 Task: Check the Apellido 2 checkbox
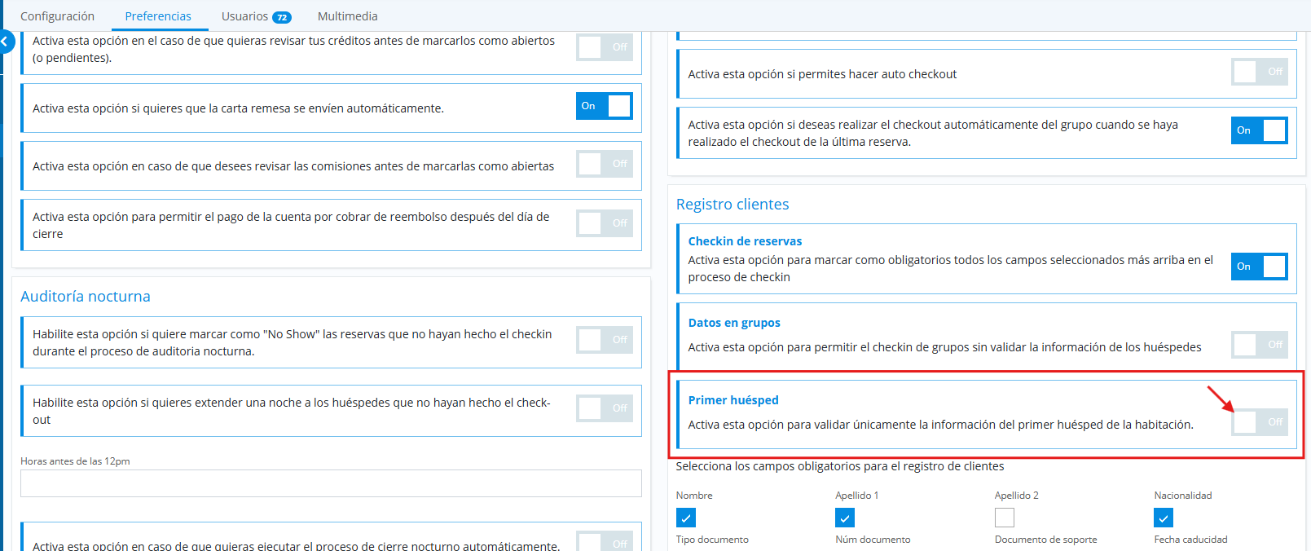(1005, 518)
